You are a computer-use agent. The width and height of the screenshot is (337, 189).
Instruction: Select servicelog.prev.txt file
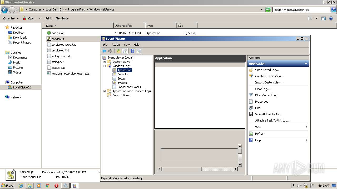click(x=64, y=45)
